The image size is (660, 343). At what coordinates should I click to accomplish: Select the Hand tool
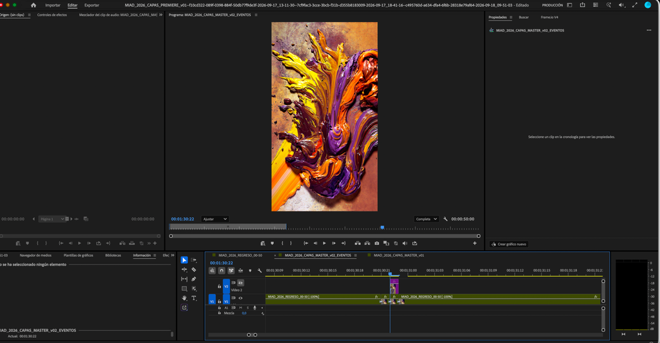(184, 298)
